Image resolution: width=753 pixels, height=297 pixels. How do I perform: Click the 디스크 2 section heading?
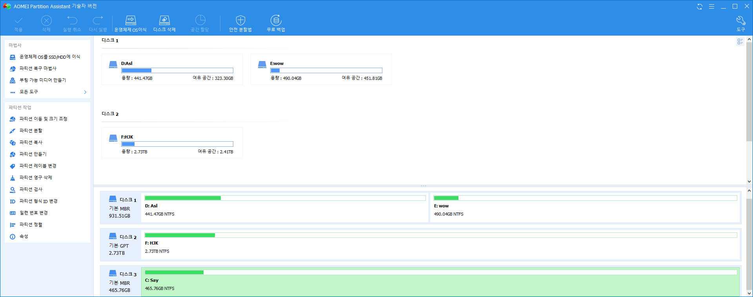110,114
